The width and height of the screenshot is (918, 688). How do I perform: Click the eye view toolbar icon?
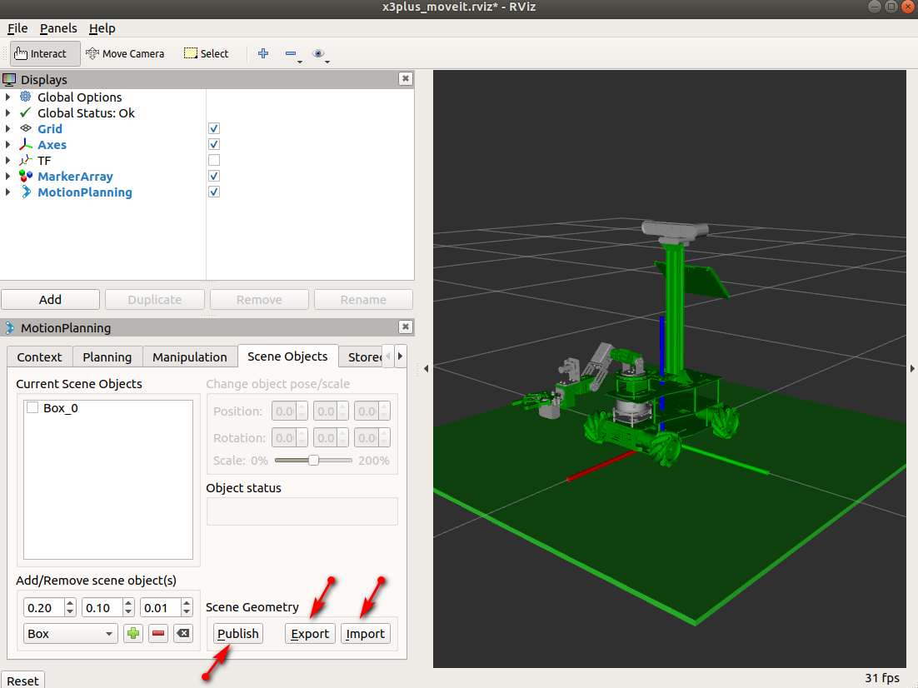point(318,53)
